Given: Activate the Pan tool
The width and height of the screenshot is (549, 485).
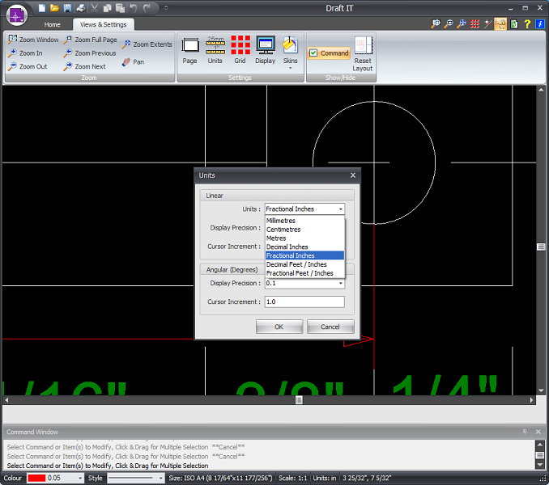Looking at the screenshot, I should [x=133, y=62].
